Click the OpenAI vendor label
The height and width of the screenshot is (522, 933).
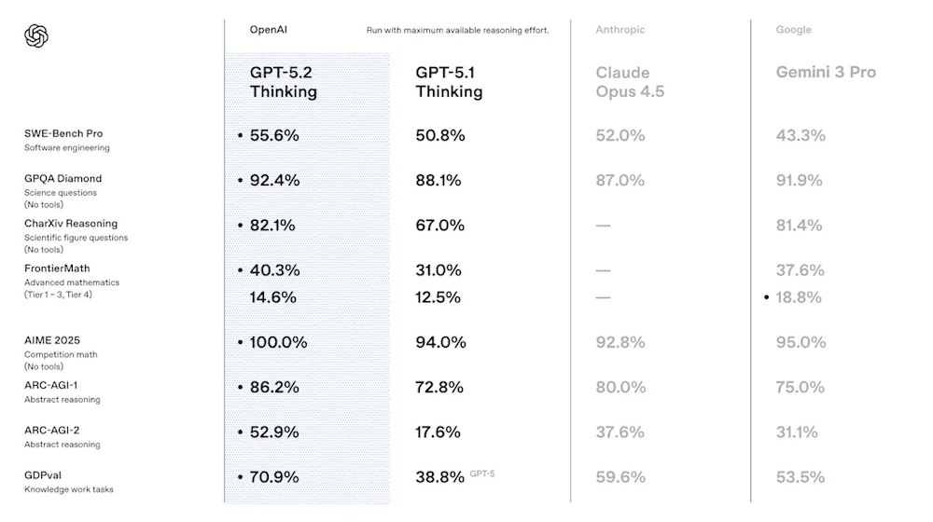[x=268, y=30]
